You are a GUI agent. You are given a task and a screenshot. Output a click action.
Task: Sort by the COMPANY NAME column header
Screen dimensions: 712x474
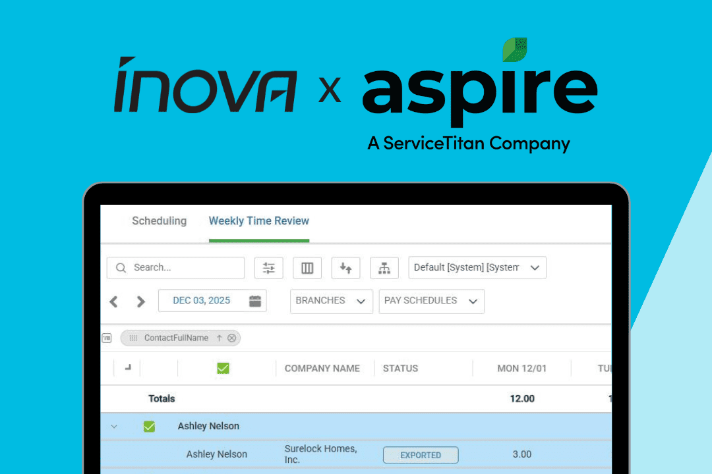coord(322,369)
